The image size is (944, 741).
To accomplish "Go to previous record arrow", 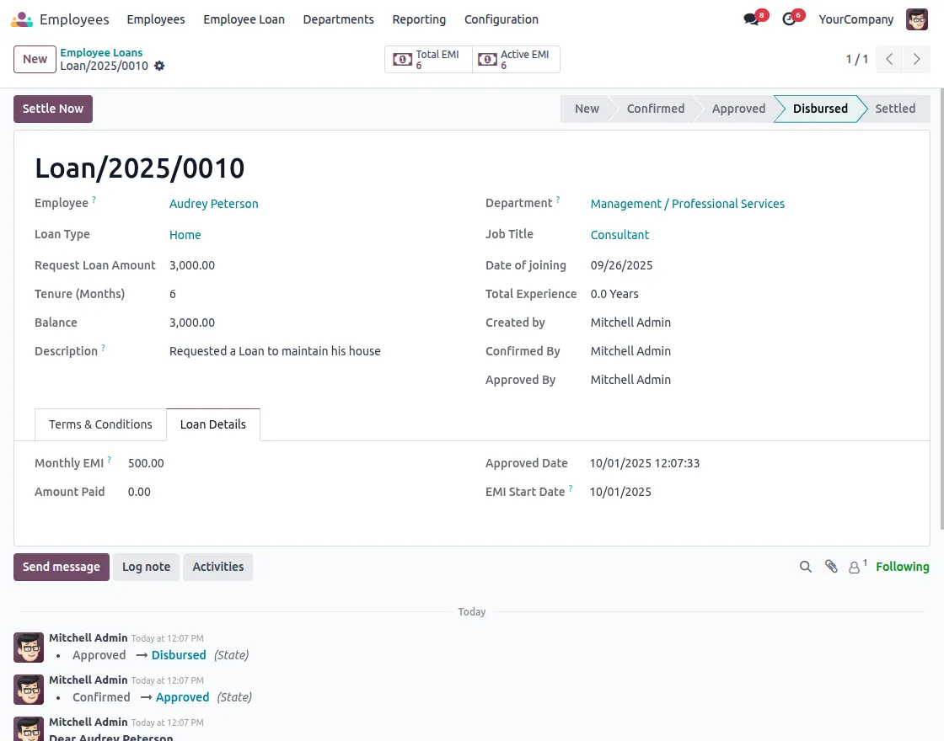I will click(889, 59).
